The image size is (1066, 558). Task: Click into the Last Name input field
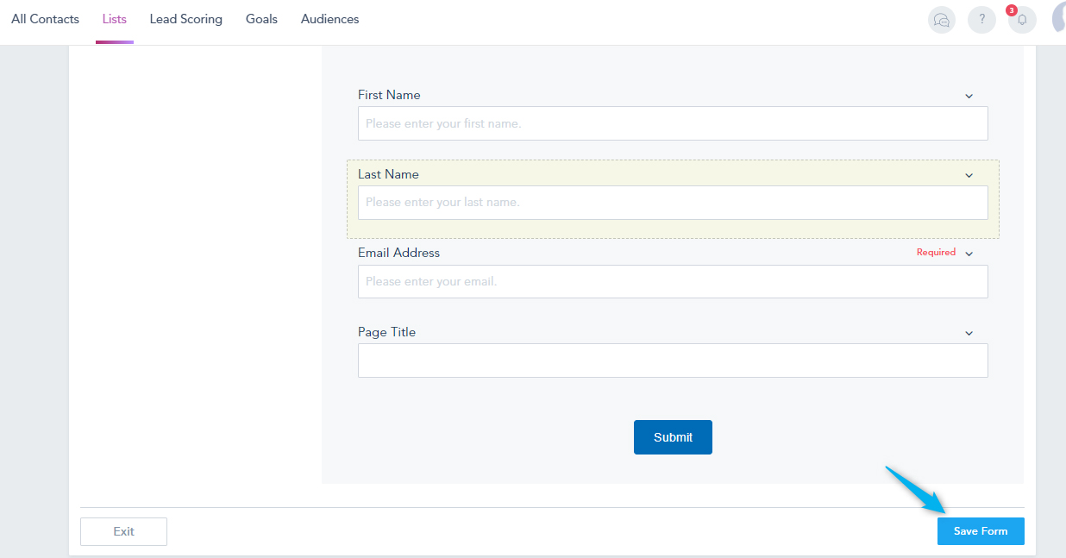tap(673, 203)
